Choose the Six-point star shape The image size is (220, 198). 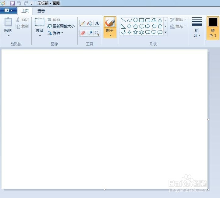coord(142,32)
